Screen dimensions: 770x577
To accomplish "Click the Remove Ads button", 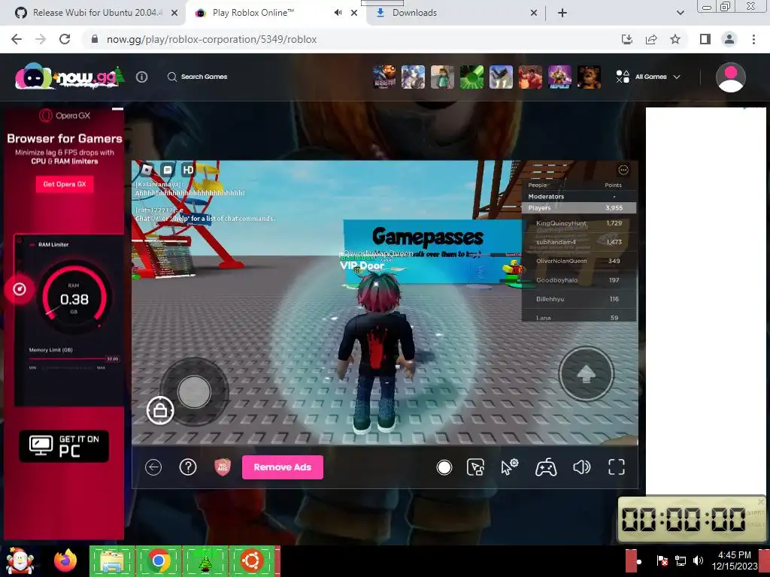I will (283, 467).
